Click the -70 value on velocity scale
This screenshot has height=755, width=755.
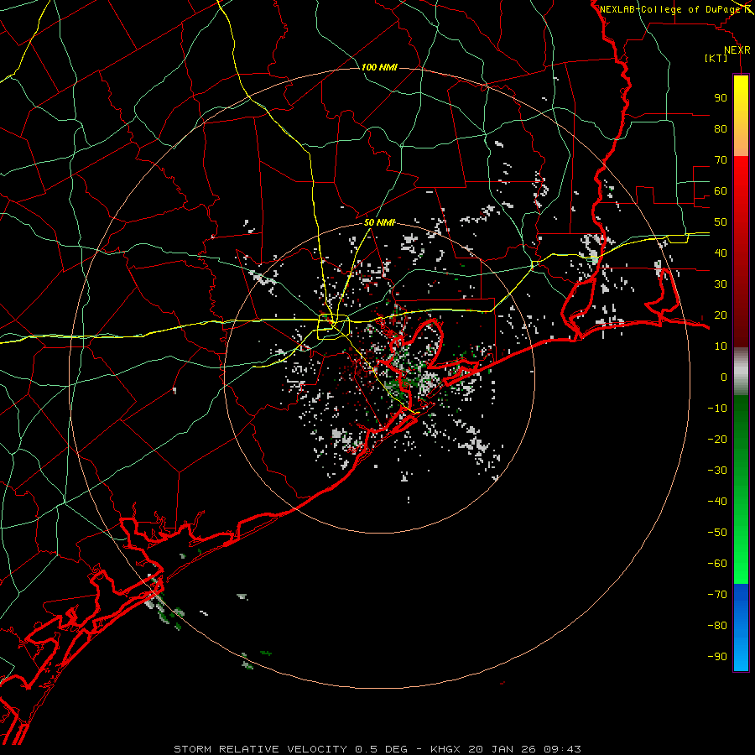(x=717, y=595)
